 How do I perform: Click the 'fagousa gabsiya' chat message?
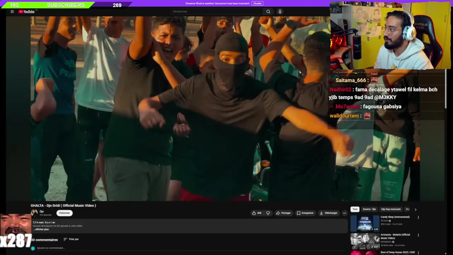pos(382,107)
